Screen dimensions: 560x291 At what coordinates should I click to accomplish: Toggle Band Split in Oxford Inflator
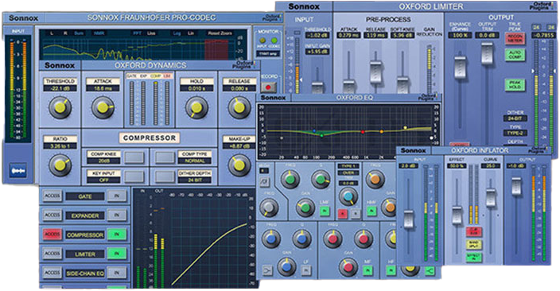(x=474, y=244)
